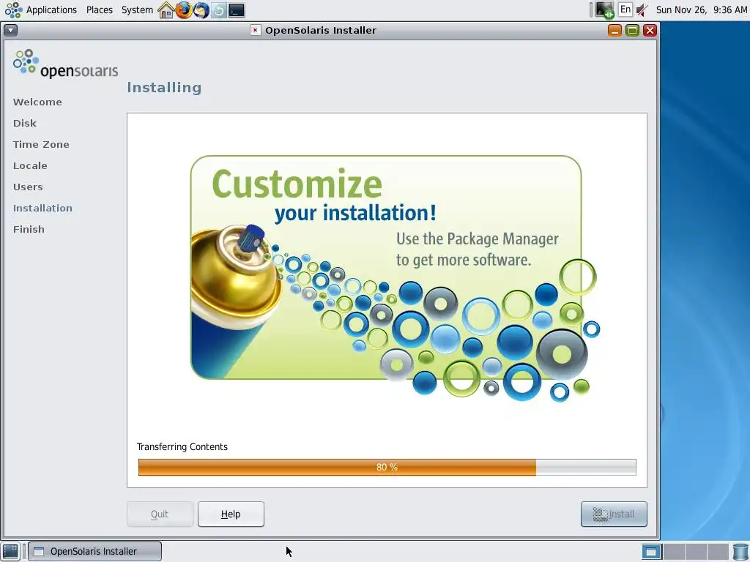
Task: Select the Disk step in sidebar
Action: click(25, 123)
